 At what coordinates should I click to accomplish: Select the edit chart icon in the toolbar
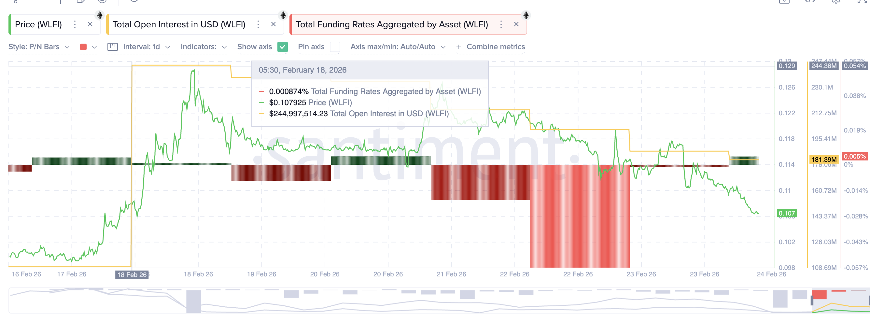[x=80, y=2]
